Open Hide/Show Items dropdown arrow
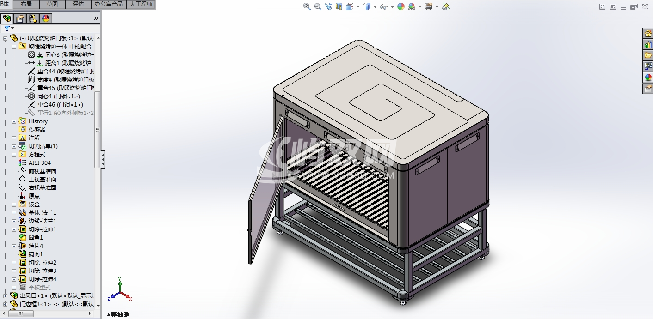This screenshot has width=653, height=319. point(392,7)
